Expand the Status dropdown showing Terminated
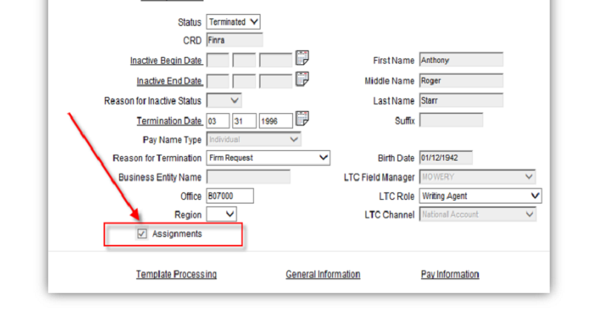The width and height of the screenshot is (592, 313). click(x=233, y=22)
